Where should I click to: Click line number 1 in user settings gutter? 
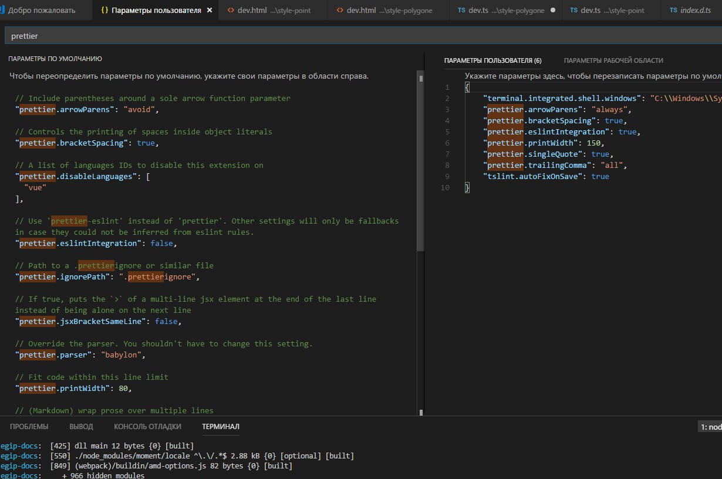coord(447,87)
